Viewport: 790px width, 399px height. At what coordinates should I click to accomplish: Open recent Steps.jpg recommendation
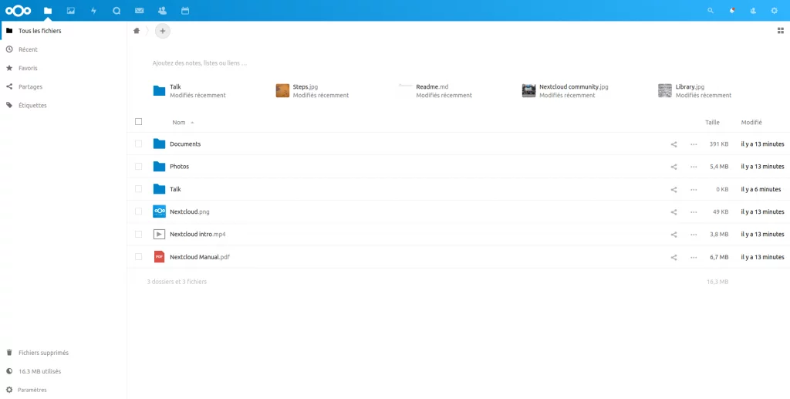pyautogui.click(x=312, y=91)
